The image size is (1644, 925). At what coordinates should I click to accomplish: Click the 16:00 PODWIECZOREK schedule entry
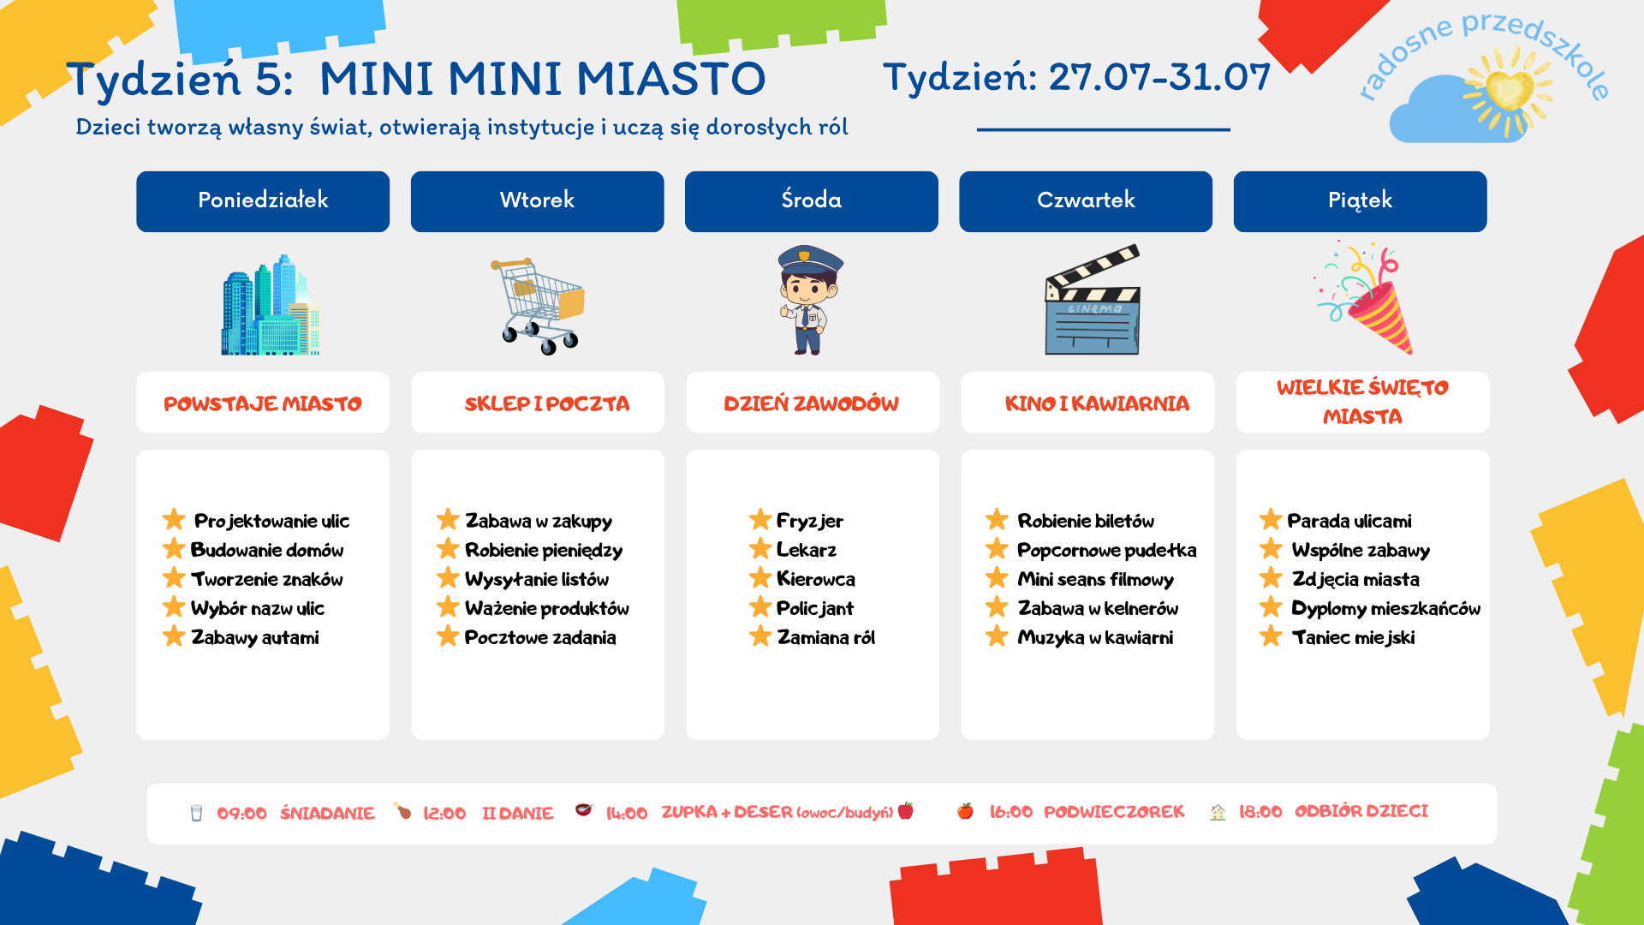pyautogui.click(x=1087, y=811)
